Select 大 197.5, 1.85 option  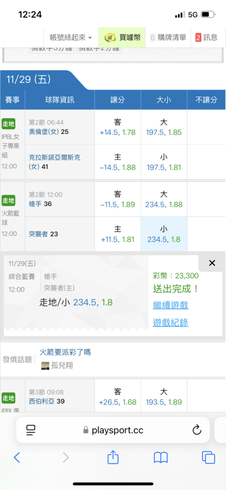[x=164, y=127]
